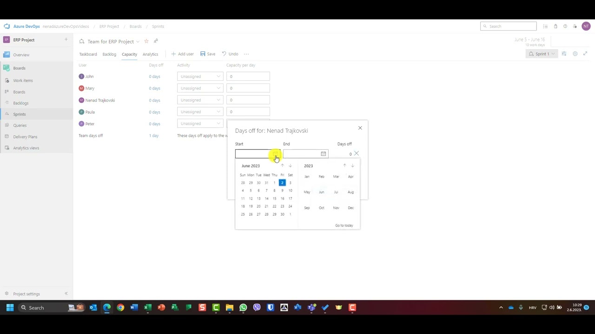
Task: Open the Help question mark icon
Action: tap(565, 26)
